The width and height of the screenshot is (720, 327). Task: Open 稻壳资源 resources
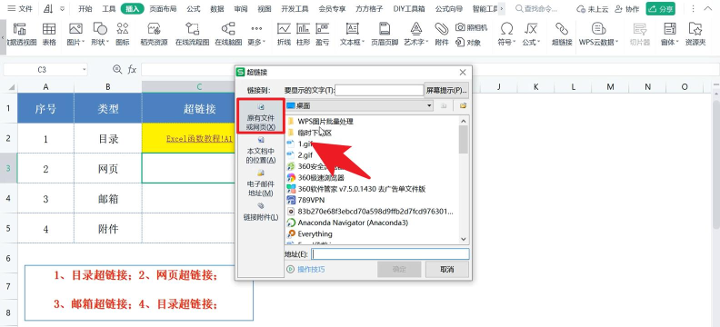154,35
